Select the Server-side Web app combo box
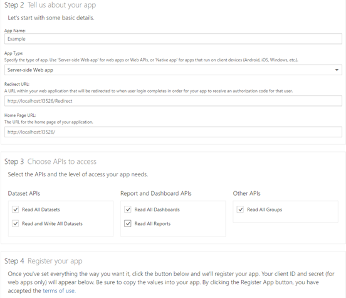 [173, 70]
